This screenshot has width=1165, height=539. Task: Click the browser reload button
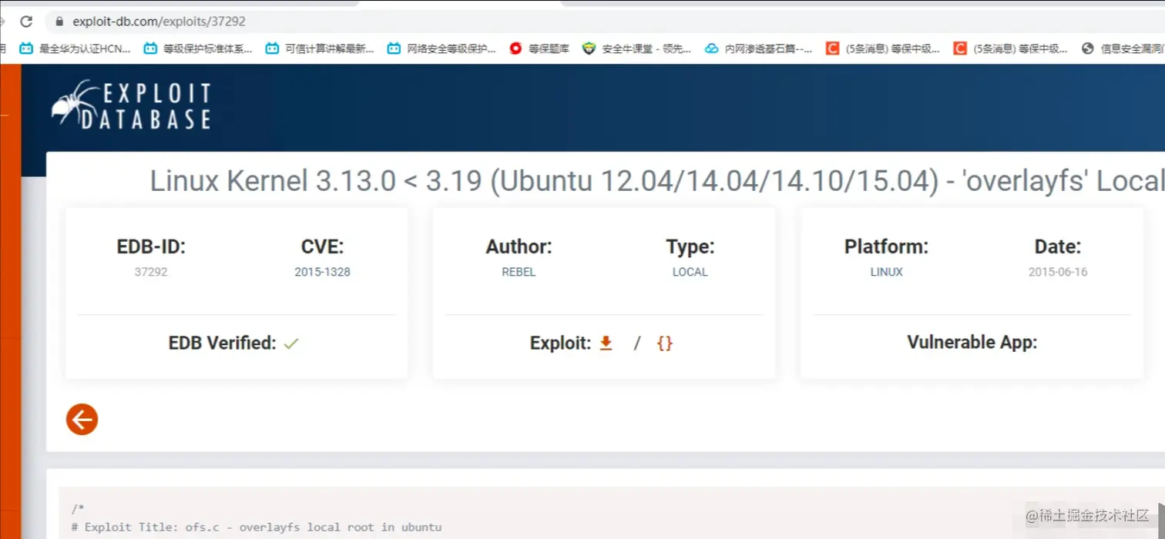pos(26,22)
